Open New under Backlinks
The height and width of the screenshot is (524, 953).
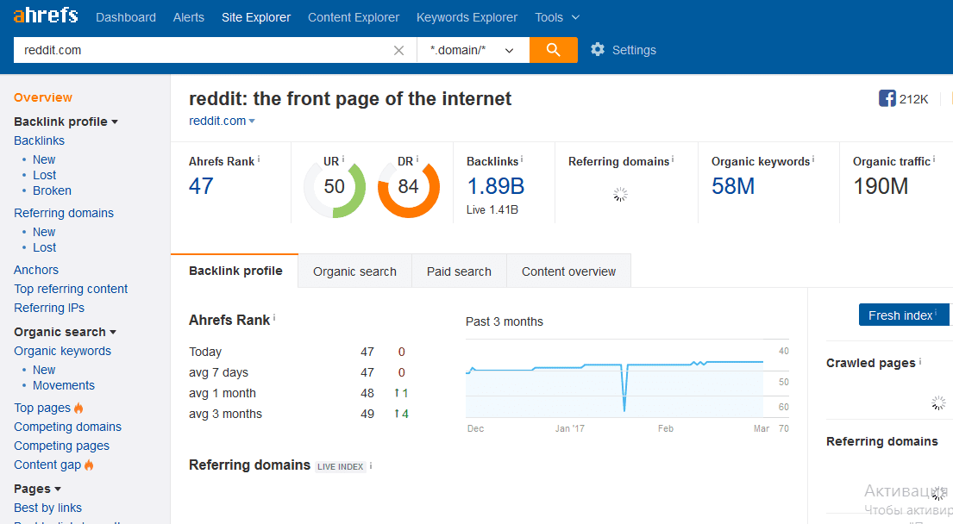[44, 159]
